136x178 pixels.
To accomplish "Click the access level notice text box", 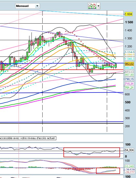I will click(x=28, y=138).
